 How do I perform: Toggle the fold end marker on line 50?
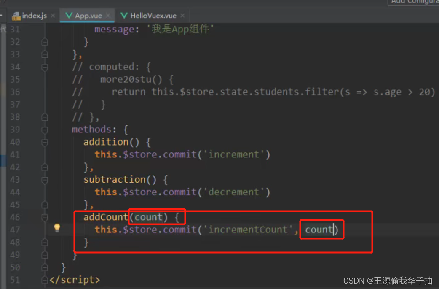45,268
